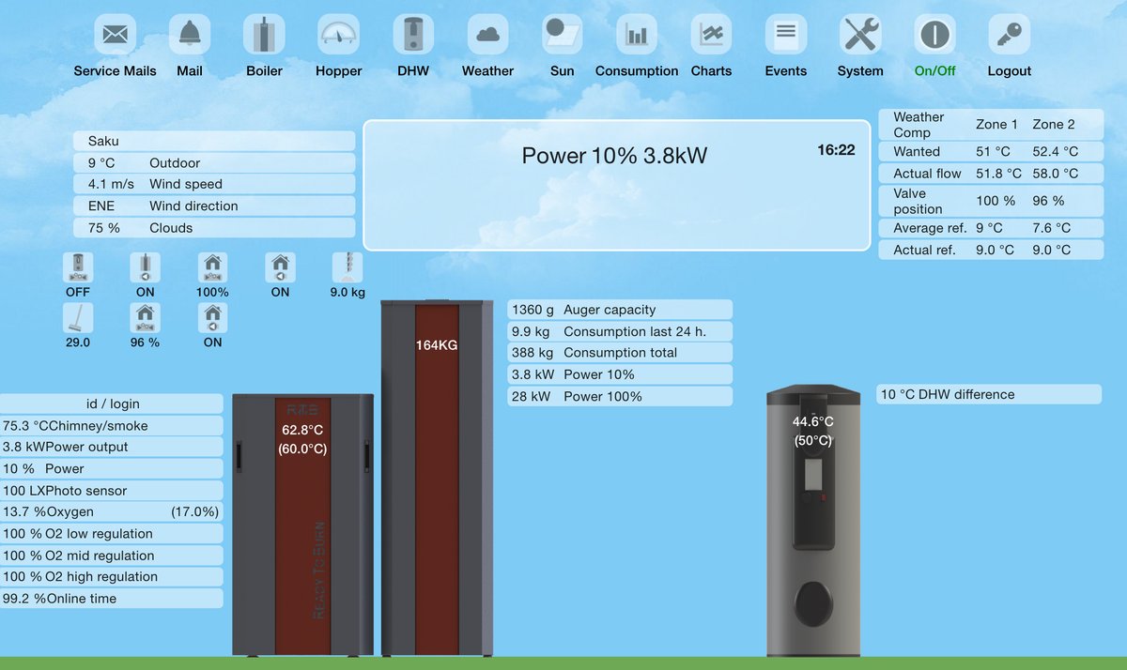Open the Hopper gauge icon
1127x670 pixels.
point(338,36)
